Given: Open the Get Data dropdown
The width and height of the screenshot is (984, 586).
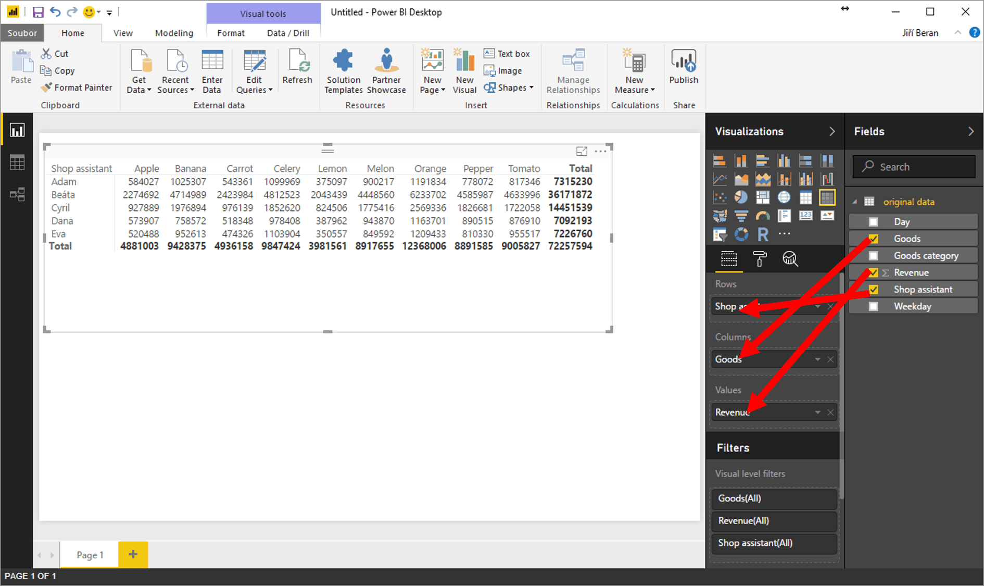Looking at the screenshot, I should click(x=139, y=72).
